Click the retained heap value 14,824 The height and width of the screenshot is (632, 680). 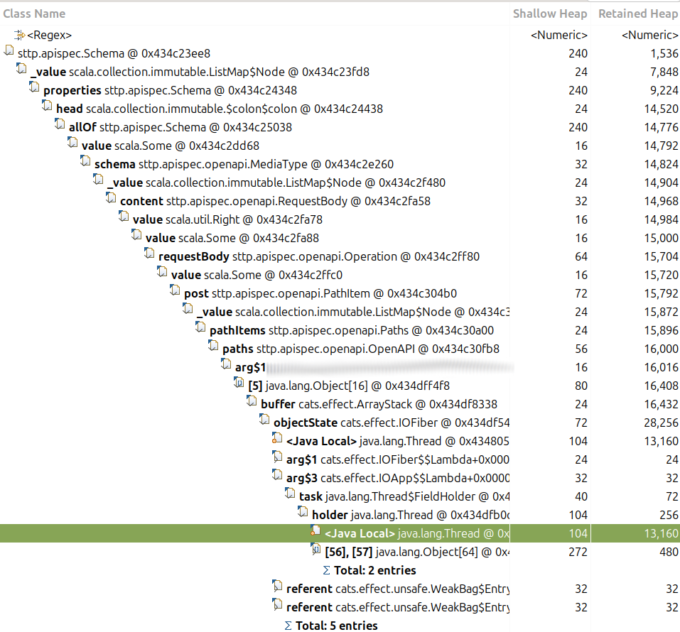point(661,164)
